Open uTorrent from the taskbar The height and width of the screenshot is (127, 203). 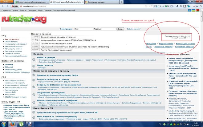(21, 125)
